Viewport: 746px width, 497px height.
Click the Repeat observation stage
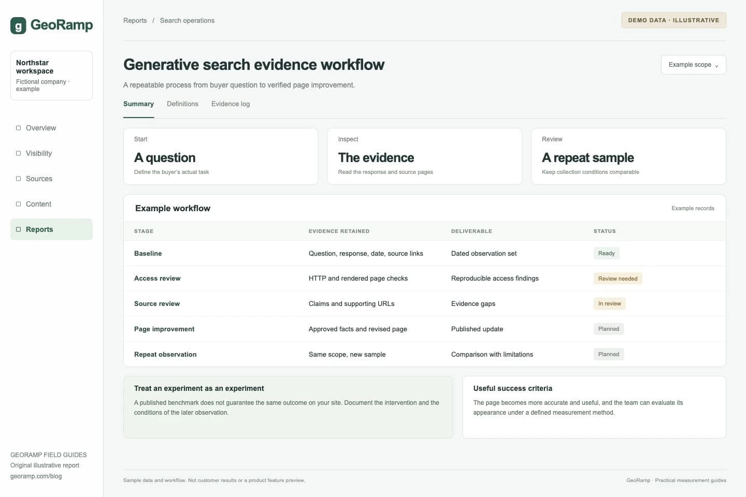165,355
